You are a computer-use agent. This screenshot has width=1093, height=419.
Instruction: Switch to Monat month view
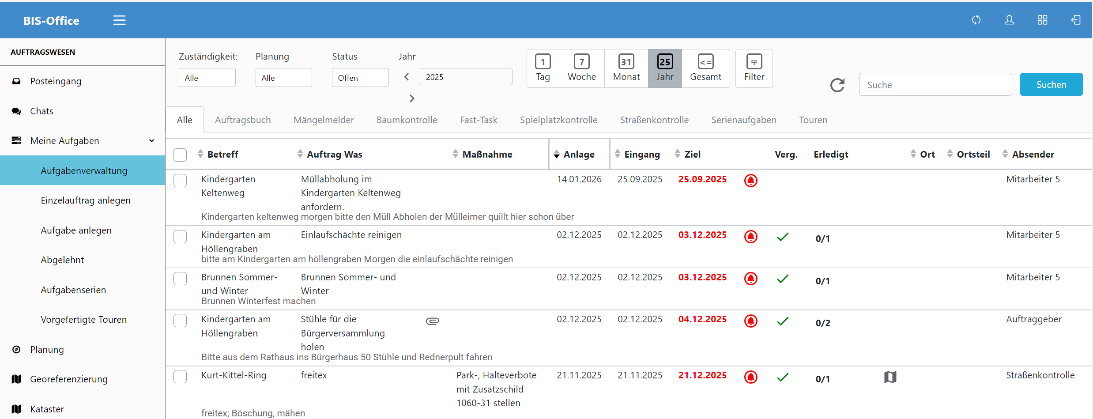click(626, 68)
